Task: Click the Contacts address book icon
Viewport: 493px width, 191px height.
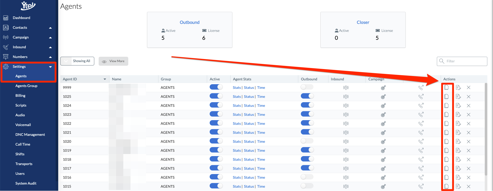Action: click(6, 27)
